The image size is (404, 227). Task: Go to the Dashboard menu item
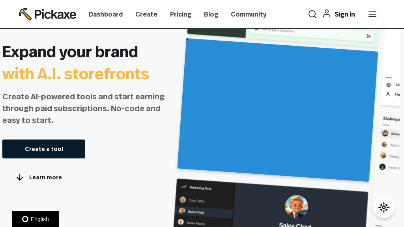coord(106,14)
